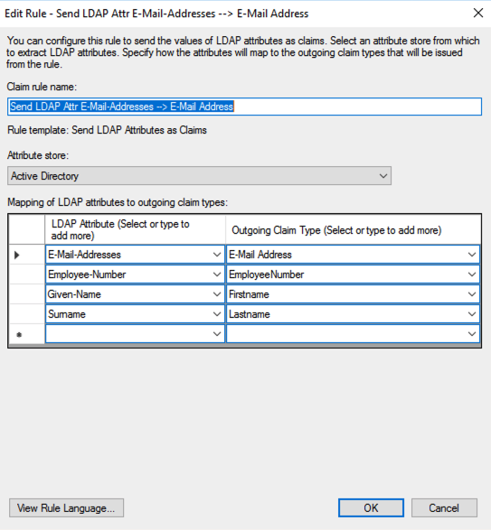Click the View Rule Language button
This screenshot has width=491, height=530.
coord(66,508)
